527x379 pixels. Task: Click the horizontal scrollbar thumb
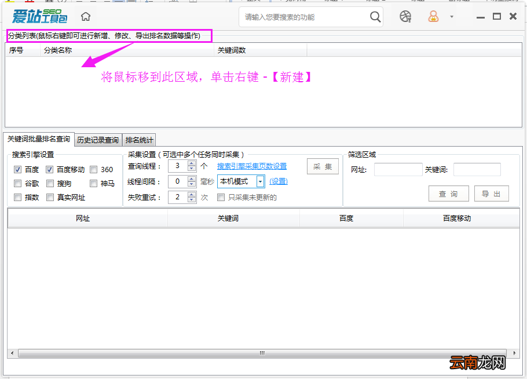tap(262, 353)
